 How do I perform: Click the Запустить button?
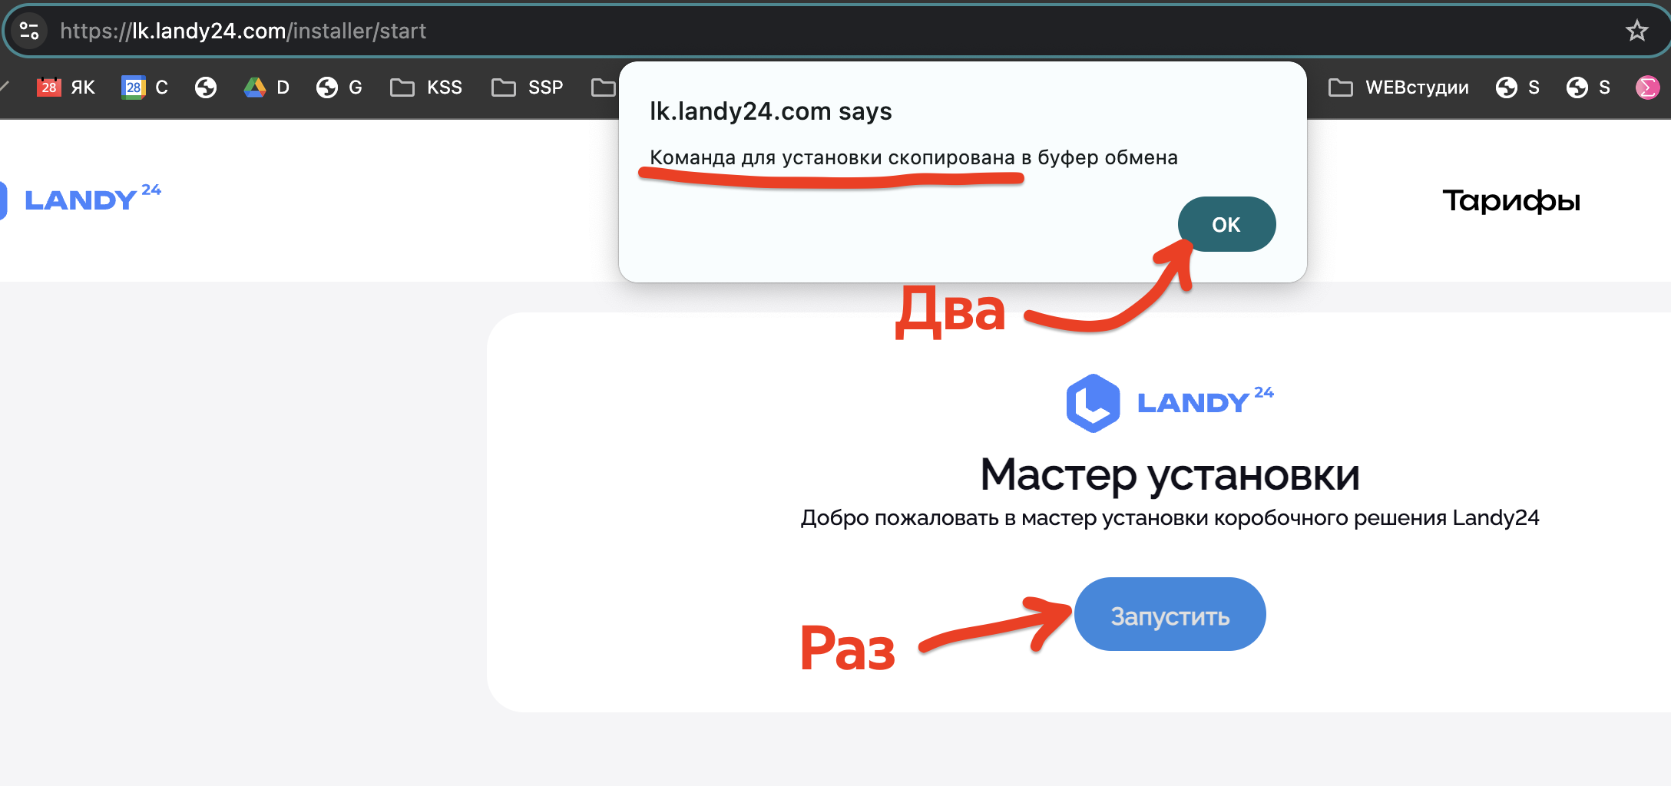[1170, 615]
